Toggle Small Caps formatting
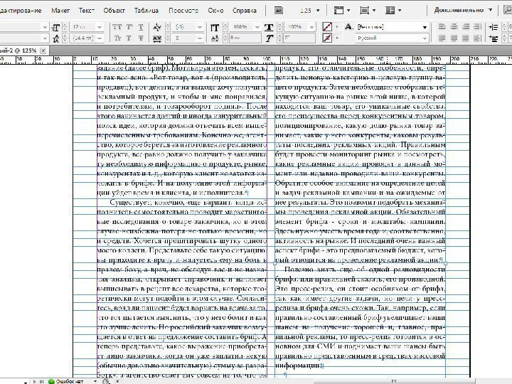Screen dimensions: 512x384 pos(117,38)
